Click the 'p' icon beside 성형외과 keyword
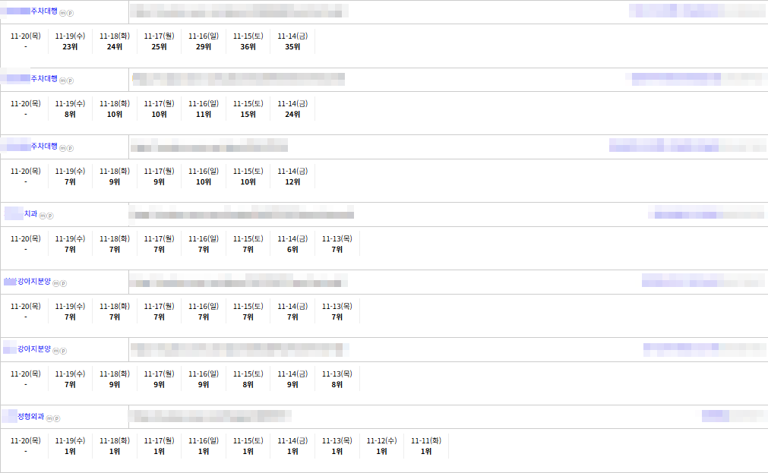This screenshot has width=768, height=473. point(57,418)
